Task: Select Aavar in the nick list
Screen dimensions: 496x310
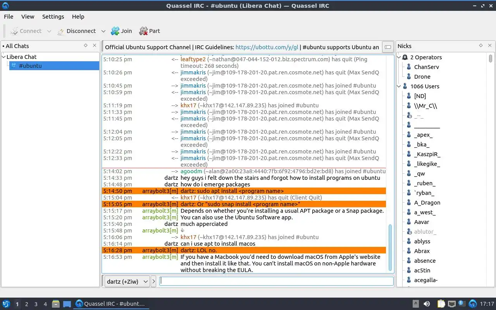Action: point(422,222)
